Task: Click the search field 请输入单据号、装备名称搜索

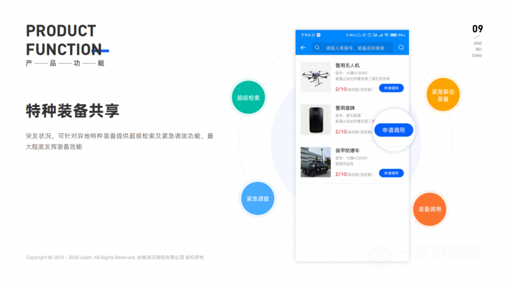Action: 352,48
